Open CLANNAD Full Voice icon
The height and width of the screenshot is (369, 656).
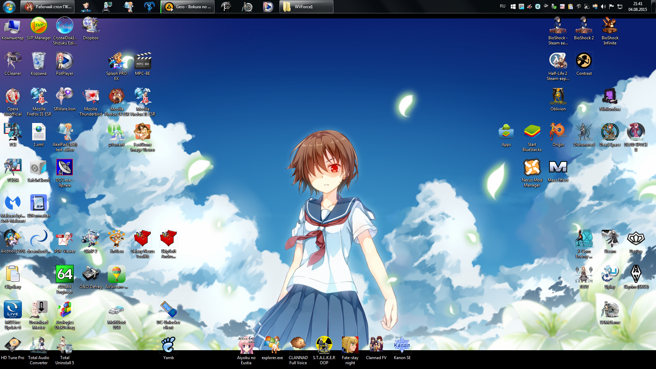tap(298, 351)
